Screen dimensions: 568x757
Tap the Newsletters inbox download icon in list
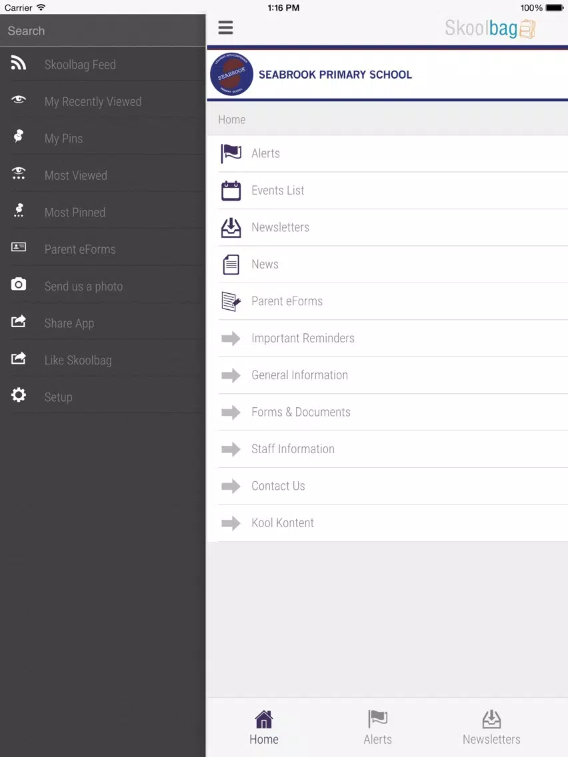(231, 227)
